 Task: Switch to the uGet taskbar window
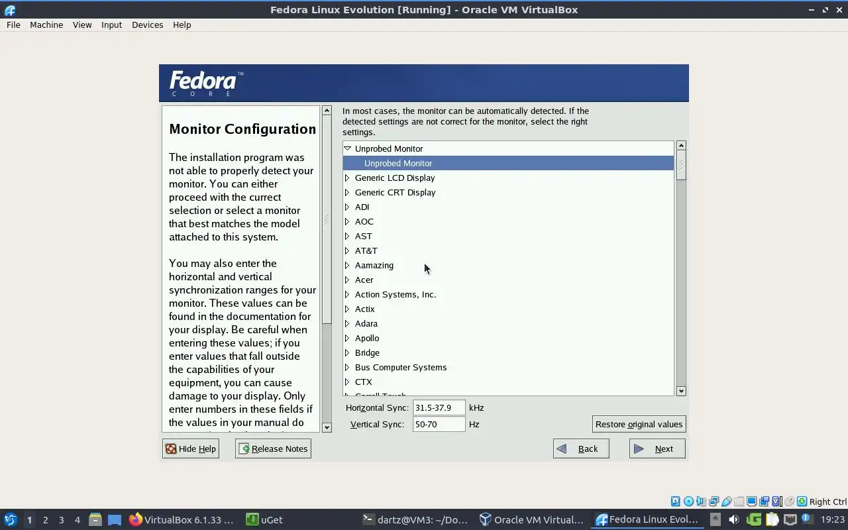coord(265,519)
